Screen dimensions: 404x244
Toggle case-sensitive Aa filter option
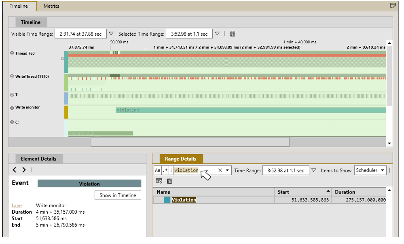158,170
